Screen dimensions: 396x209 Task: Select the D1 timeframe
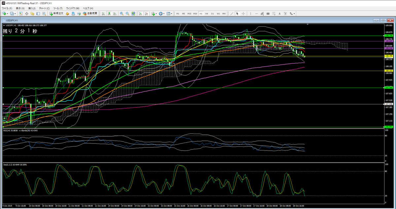[x=213, y=13]
